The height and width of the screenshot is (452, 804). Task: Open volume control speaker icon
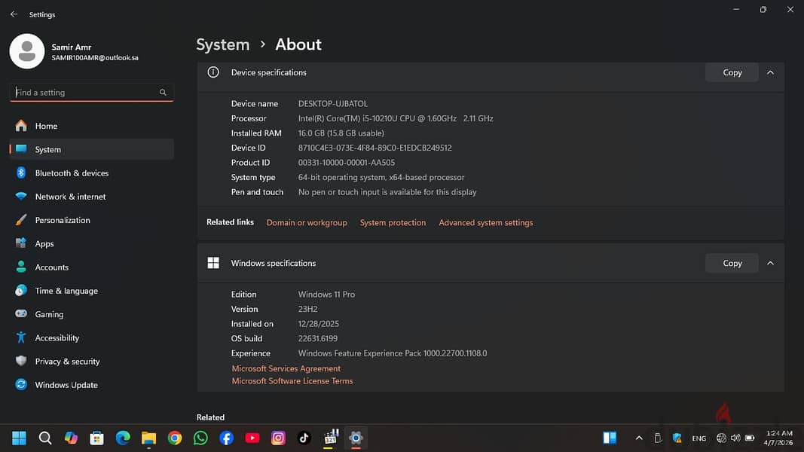pos(735,438)
